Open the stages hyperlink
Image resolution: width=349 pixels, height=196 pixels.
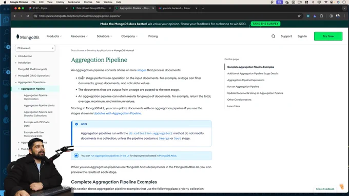pyautogui.click(x=142, y=70)
